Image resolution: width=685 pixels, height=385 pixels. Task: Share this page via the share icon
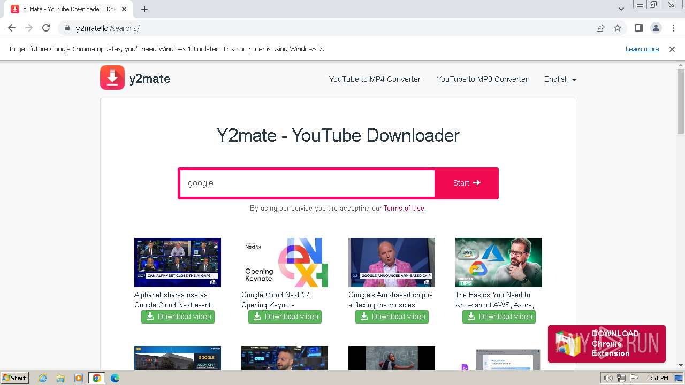[600, 28]
